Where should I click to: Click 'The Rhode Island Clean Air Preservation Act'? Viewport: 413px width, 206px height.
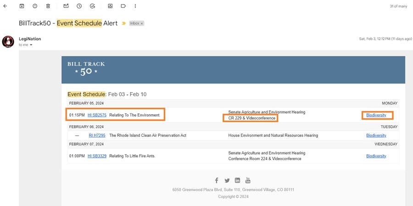click(x=148, y=135)
